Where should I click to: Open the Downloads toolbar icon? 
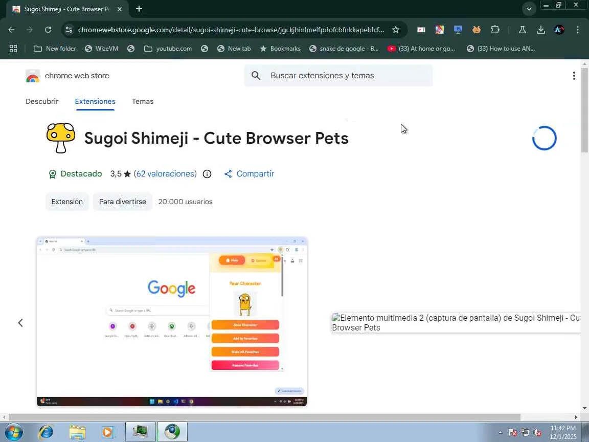click(x=540, y=30)
